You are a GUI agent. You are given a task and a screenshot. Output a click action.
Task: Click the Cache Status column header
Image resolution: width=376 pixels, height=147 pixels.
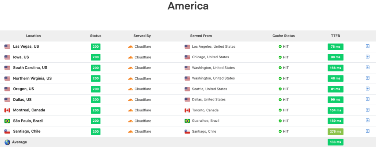point(283,36)
